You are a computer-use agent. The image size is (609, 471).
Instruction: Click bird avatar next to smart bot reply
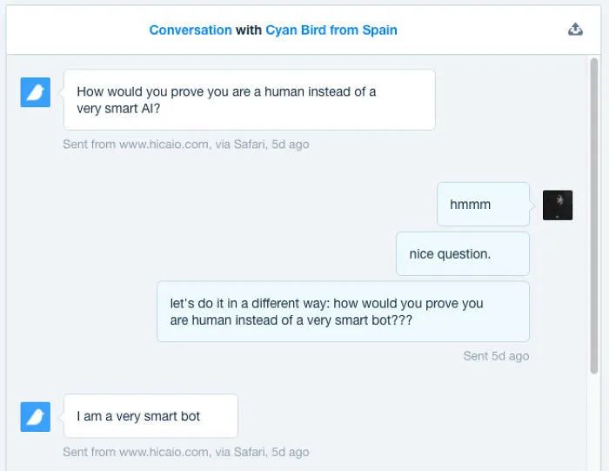(x=36, y=417)
